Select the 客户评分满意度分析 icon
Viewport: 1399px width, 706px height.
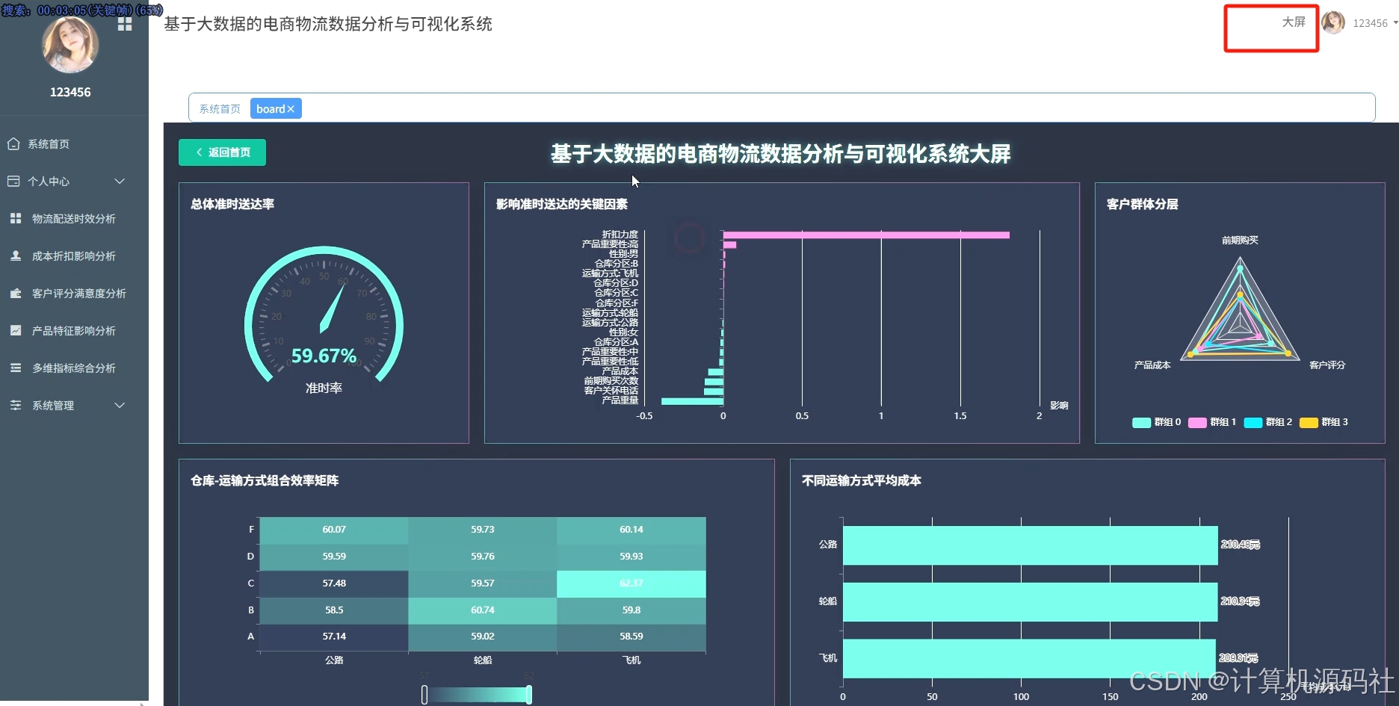[x=15, y=293]
